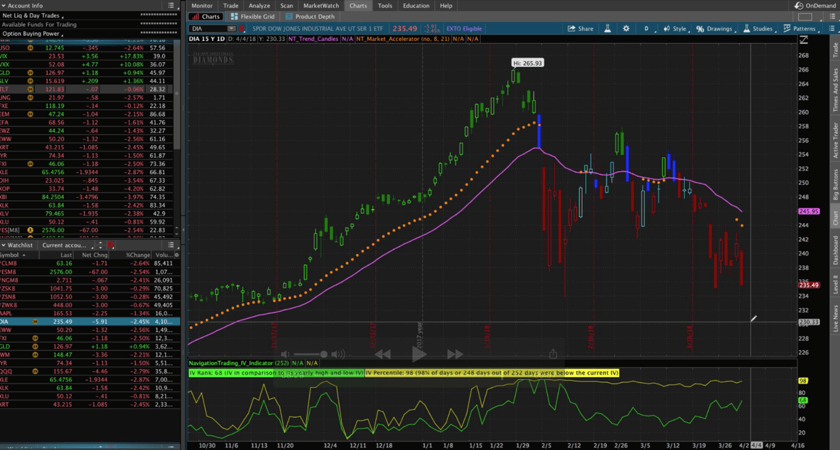
Task: Open the Level II sidebar panel
Action: click(x=835, y=285)
